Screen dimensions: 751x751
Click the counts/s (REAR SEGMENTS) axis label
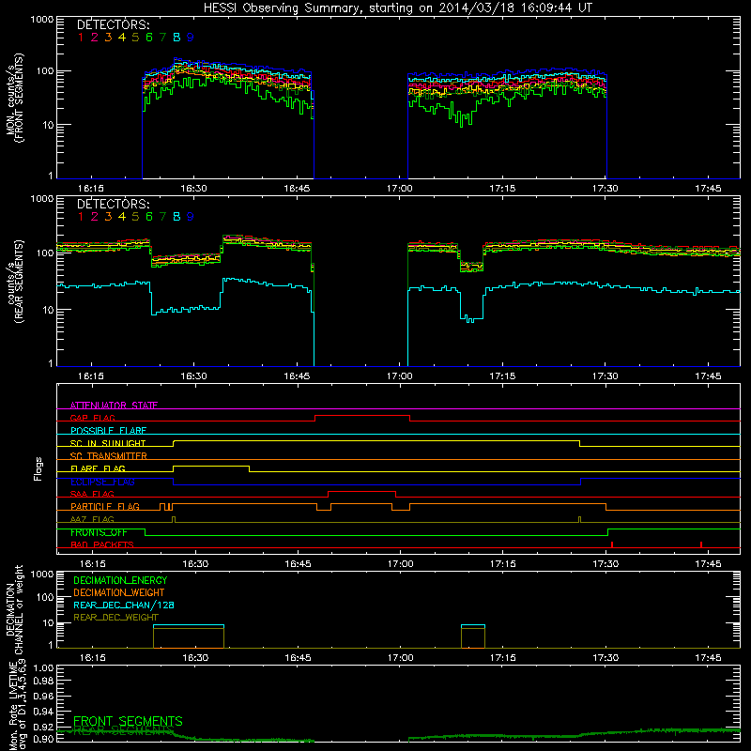point(14,282)
